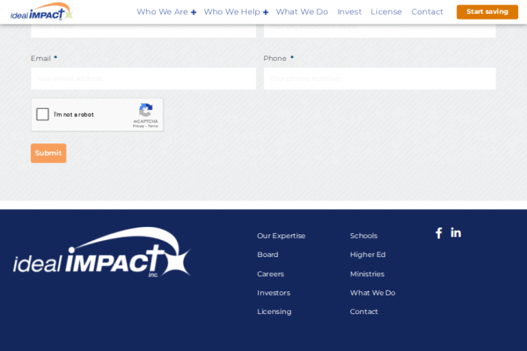Visit the Careers footer link

270,274
